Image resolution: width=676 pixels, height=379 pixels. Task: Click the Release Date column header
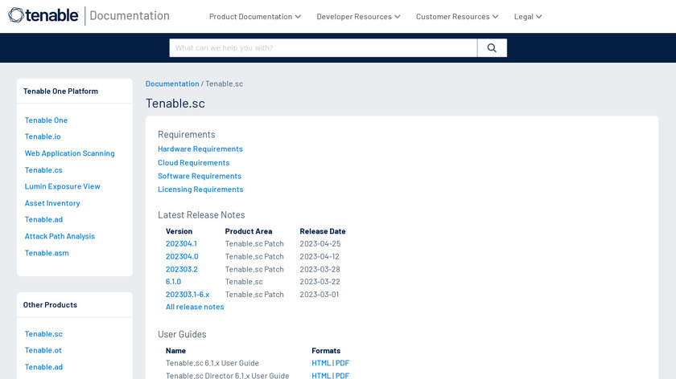(323, 231)
